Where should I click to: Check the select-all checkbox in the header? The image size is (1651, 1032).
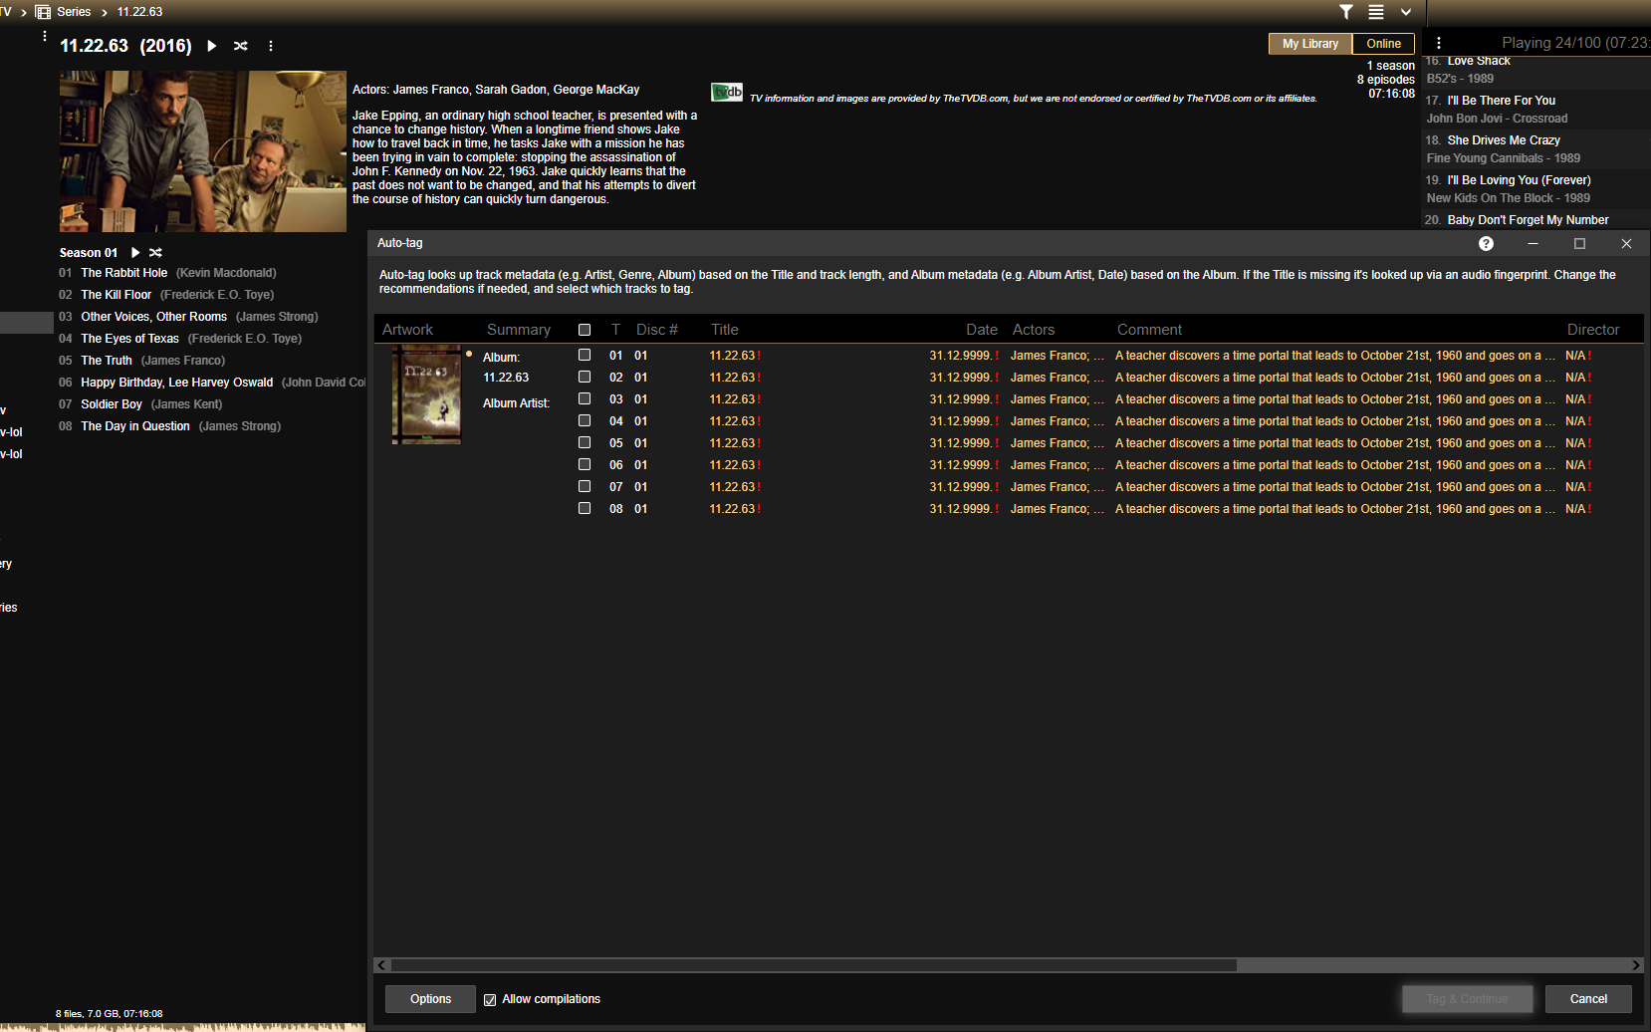585,330
